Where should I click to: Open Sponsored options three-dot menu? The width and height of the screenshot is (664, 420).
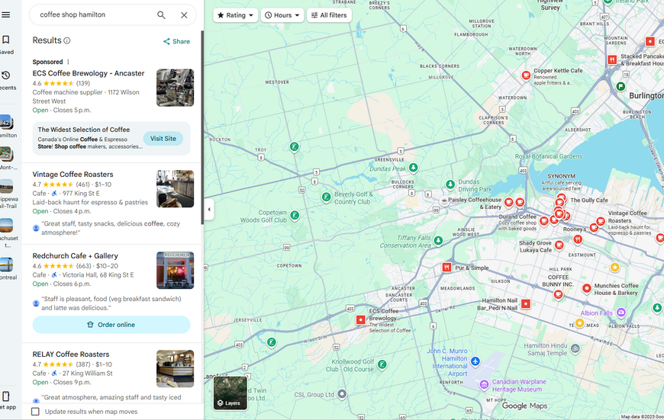pyautogui.click(x=68, y=62)
